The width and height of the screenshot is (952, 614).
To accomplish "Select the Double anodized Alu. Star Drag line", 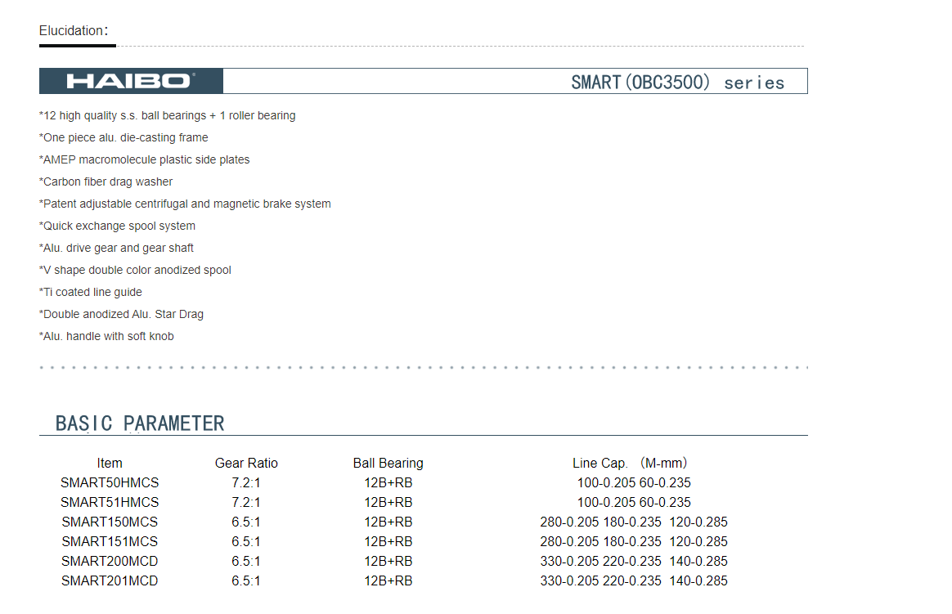I will pos(121,314).
